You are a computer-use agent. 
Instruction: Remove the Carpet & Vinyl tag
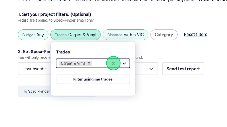89,63
